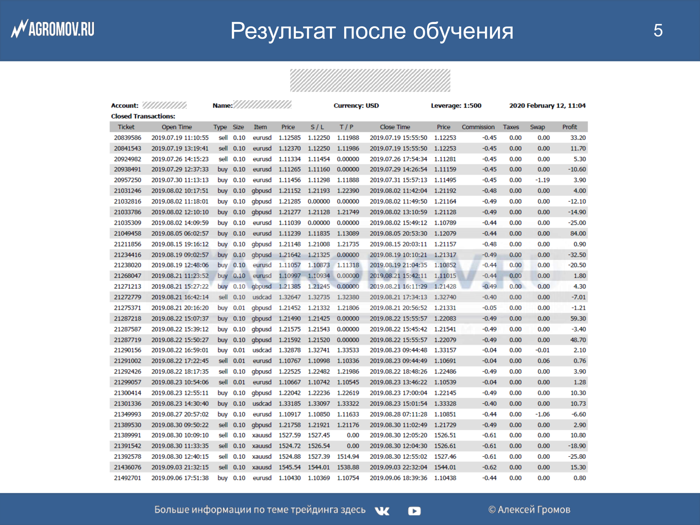Image resolution: width=700 pixels, height=525 pixels.
Task: Open the YouTube icon in the footer
Action: 414,511
